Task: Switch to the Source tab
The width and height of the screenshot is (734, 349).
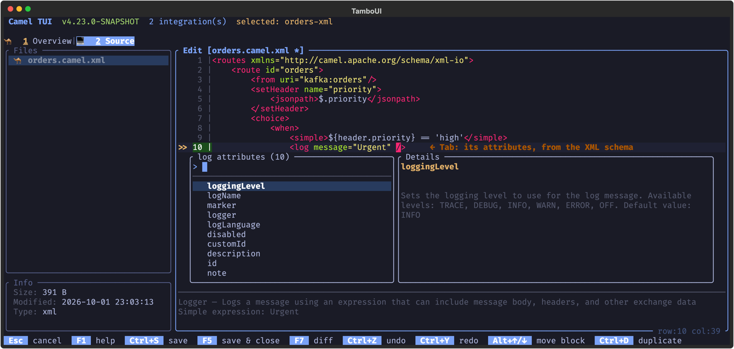Action: [x=110, y=41]
